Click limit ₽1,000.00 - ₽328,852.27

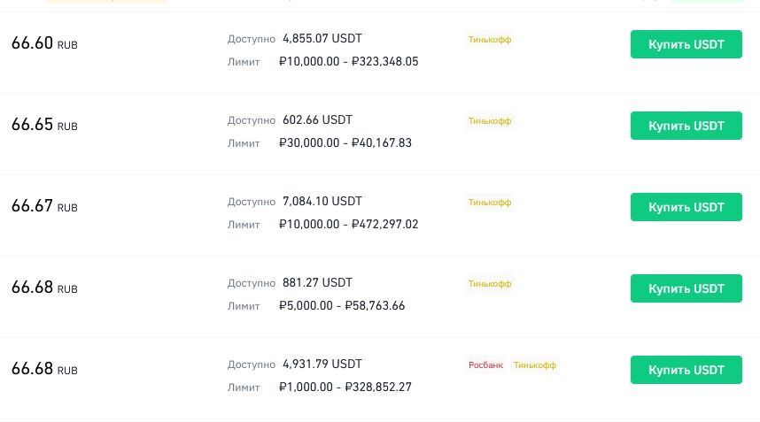click(345, 387)
